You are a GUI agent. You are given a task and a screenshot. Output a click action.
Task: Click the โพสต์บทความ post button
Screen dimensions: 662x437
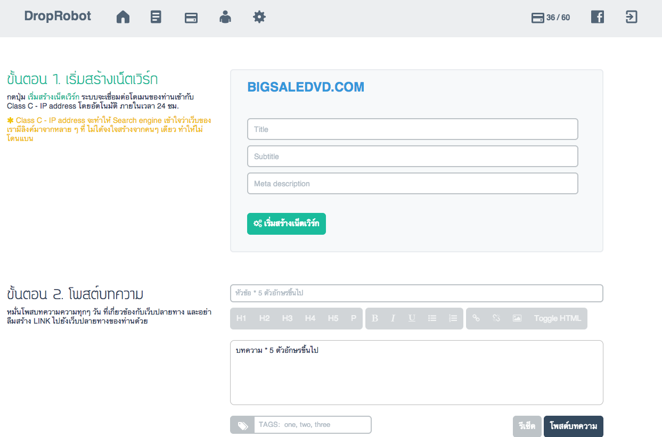click(x=574, y=426)
